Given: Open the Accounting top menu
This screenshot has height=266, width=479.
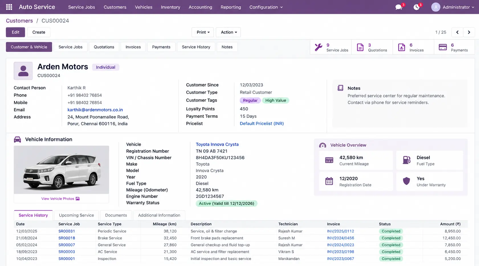Looking at the screenshot, I should (x=200, y=7).
